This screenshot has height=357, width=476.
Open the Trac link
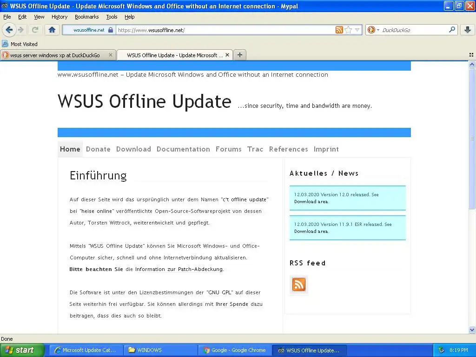255,149
